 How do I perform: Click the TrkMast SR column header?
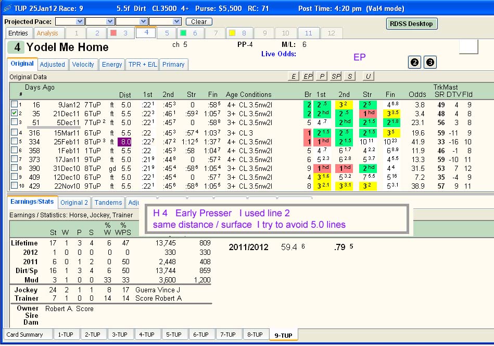tap(439, 94)
